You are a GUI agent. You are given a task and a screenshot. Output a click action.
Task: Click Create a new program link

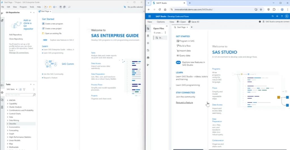coord(52,24)
